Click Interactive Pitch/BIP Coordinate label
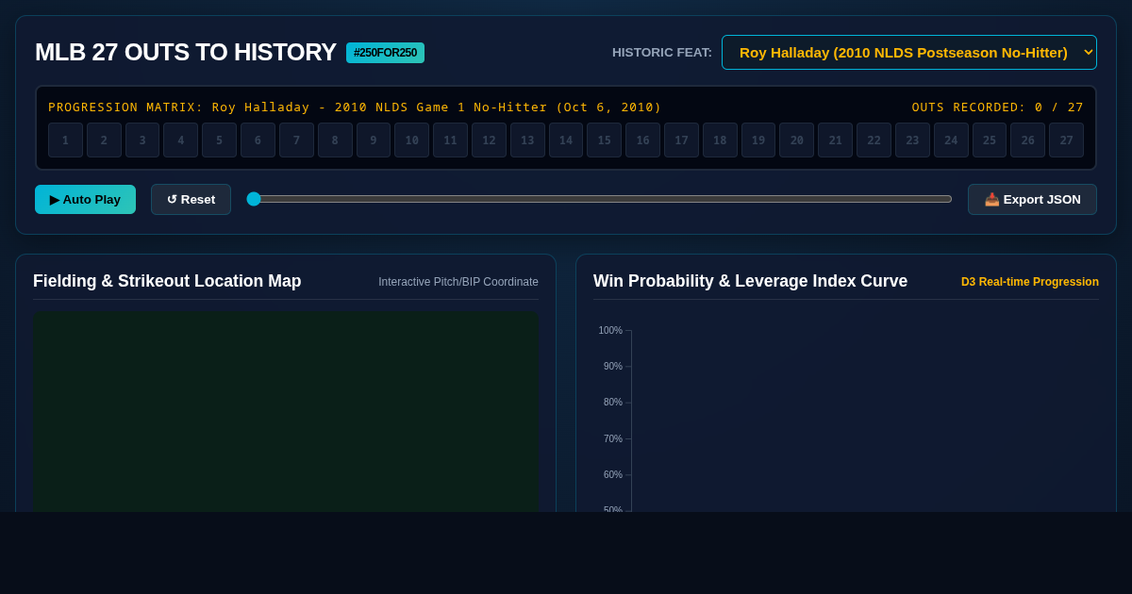 coord(458,282)
